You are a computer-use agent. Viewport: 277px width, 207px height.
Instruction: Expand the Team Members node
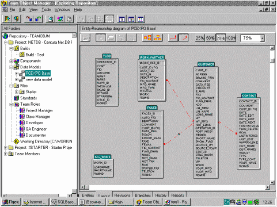click(x=6, y=154)
